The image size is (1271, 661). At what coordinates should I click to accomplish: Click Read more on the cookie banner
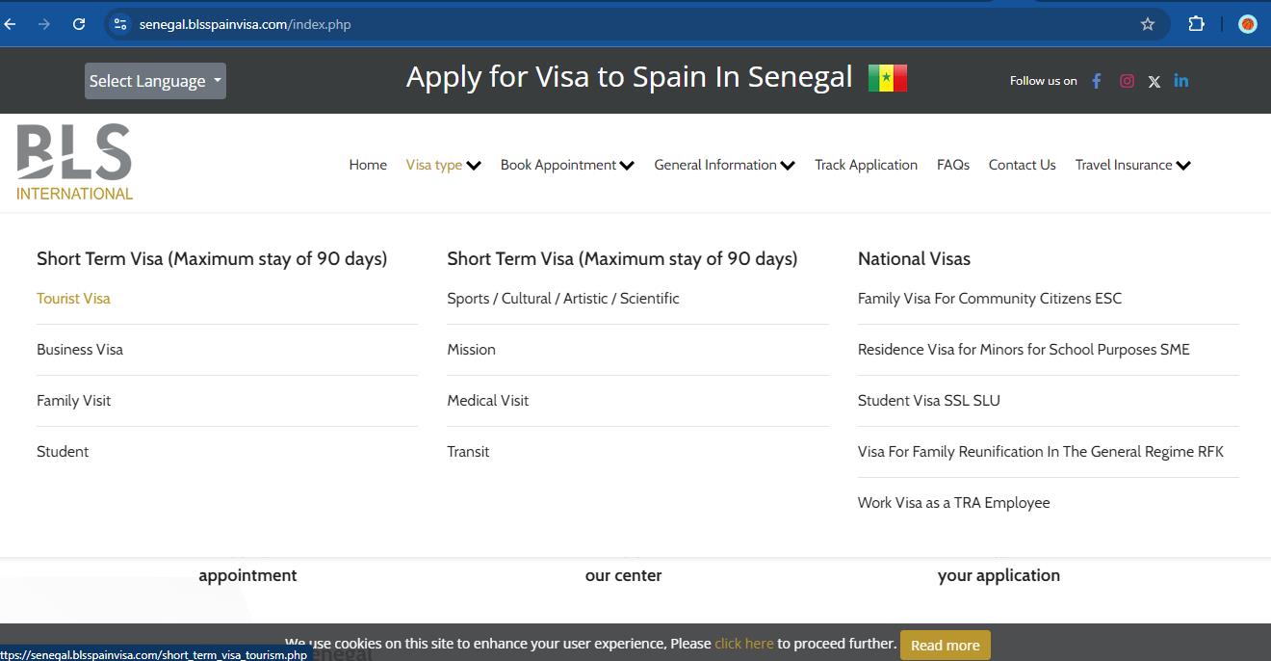point(945,645)
